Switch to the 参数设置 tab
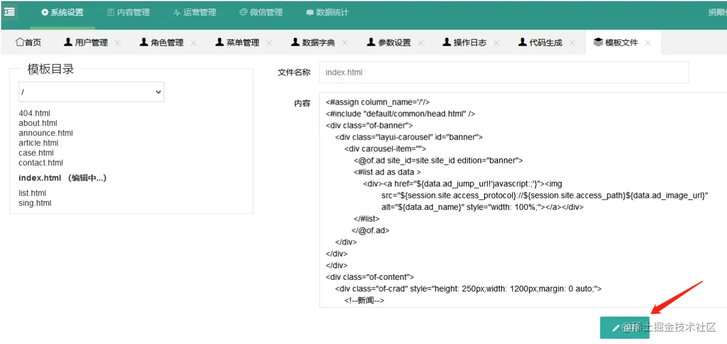This screenshot has height=344, width=727. click(389, 43)
